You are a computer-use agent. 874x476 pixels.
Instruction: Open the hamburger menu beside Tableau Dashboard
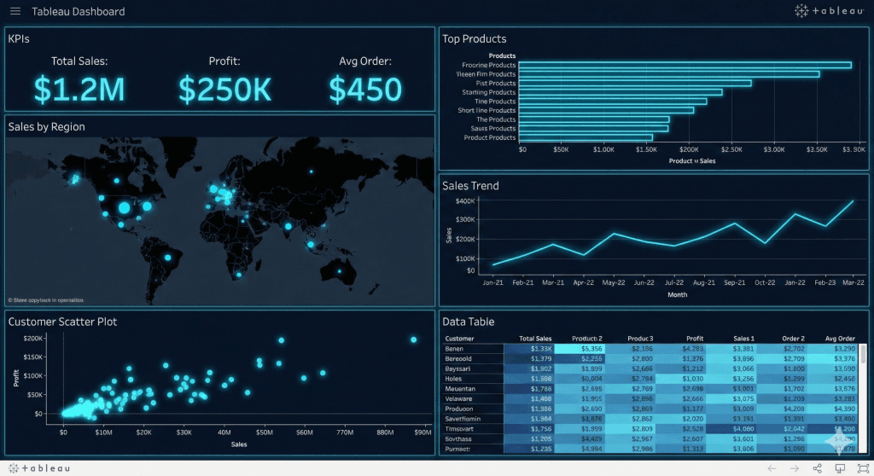click(15, 12)
